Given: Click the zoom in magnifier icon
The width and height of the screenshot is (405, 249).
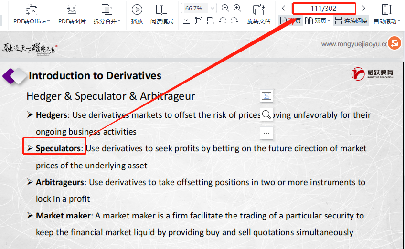Looking at the screenshot, I should point(237,8).
